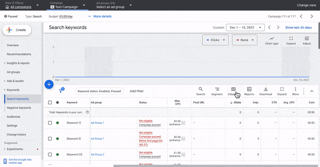Open the Segment menu icon
This screenshot has height=167, width=320.
click(217, 91)
